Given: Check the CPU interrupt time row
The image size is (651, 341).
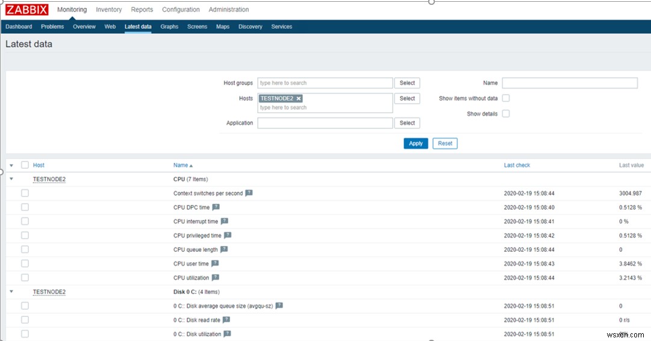Looking at the screenshot, I should click(25, 221).
